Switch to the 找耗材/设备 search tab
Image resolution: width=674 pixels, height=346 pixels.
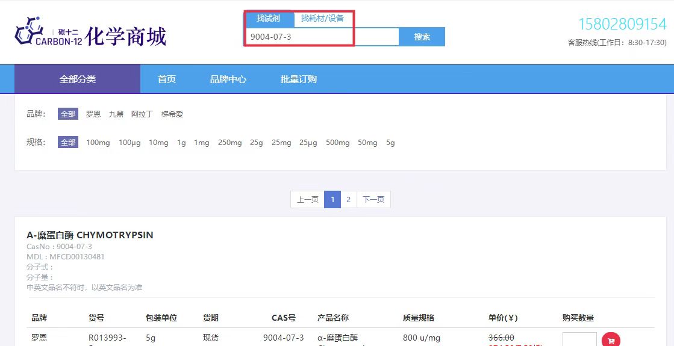322,18
